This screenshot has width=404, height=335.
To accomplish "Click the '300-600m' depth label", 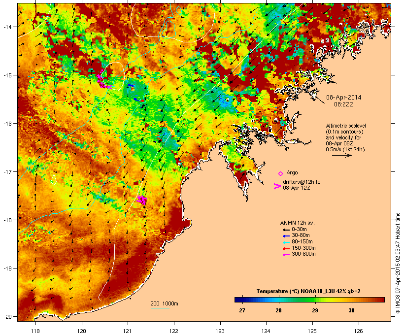I will tap(303, 254).
